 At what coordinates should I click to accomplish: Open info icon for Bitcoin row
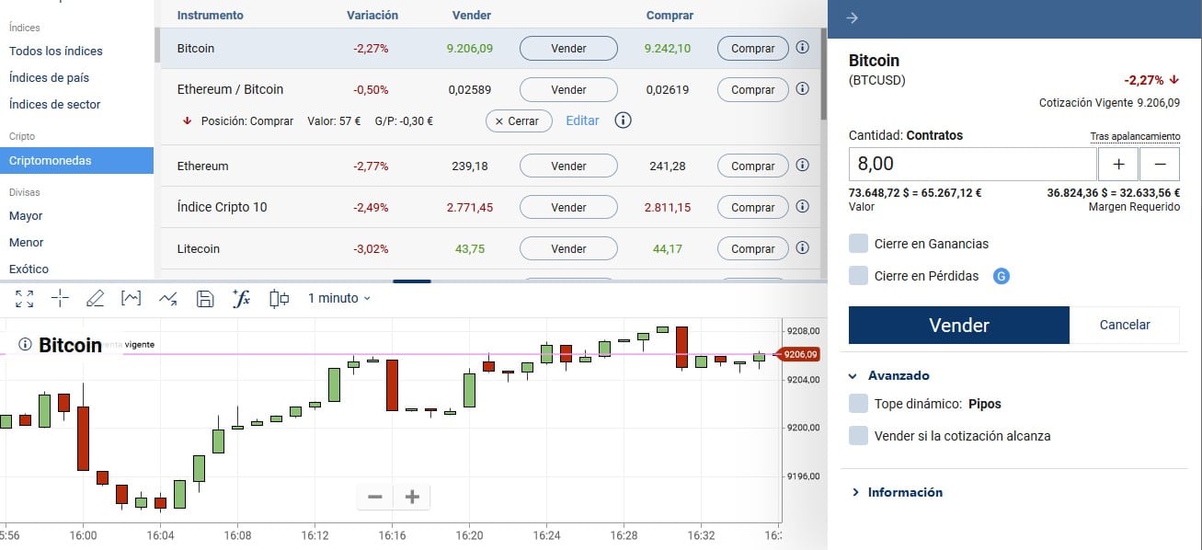[802, 47]
